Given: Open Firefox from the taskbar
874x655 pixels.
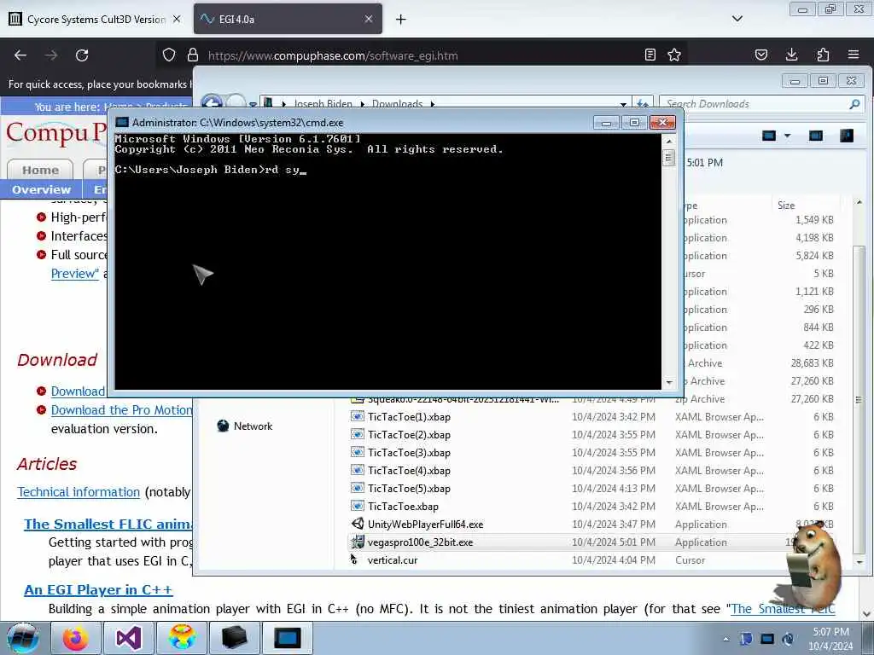Looking at the screenshot, I should click(x=75, y=638).
